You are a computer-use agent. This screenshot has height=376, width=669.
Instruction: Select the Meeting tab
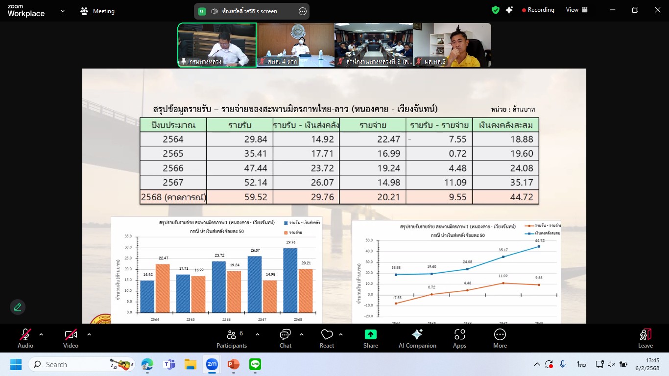click(97, 11)
